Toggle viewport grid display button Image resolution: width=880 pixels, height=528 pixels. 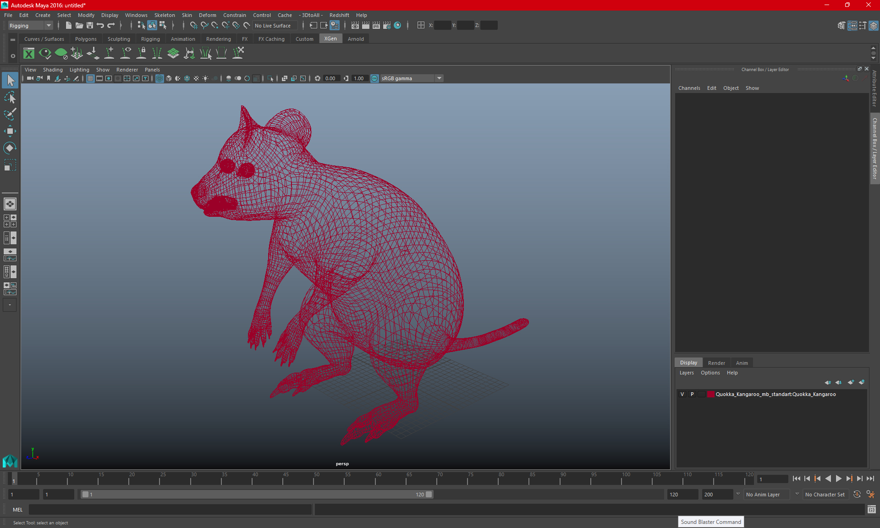coord(90,78)
